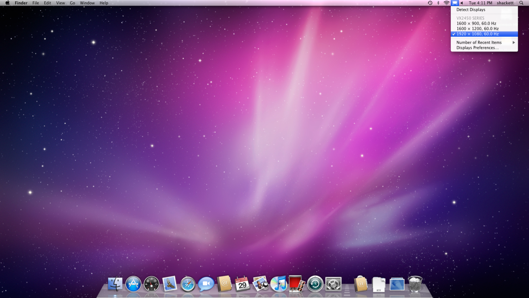The height and width of the screenshot is (298, 529).
Task: Launch iTunes from the Dock
Action: click(279, 284)
